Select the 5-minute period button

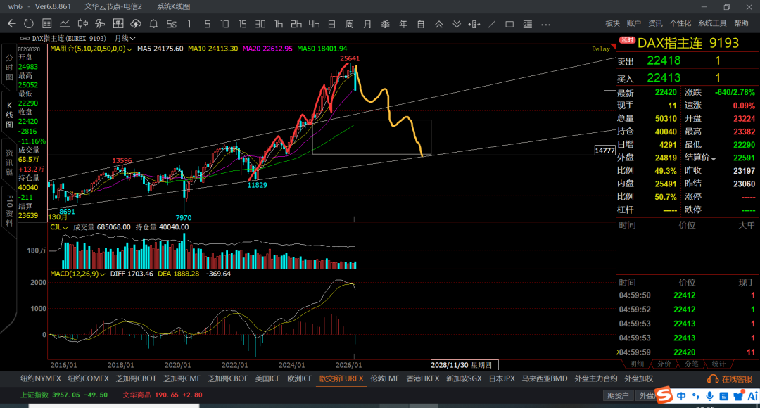(208, 24)
